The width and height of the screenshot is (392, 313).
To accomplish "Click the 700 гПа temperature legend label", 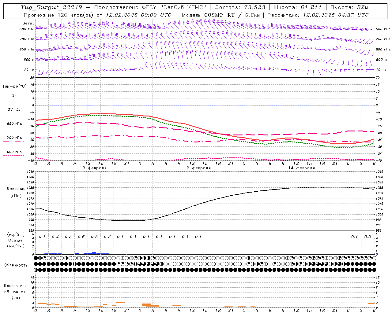I will (x=14, y=138).
